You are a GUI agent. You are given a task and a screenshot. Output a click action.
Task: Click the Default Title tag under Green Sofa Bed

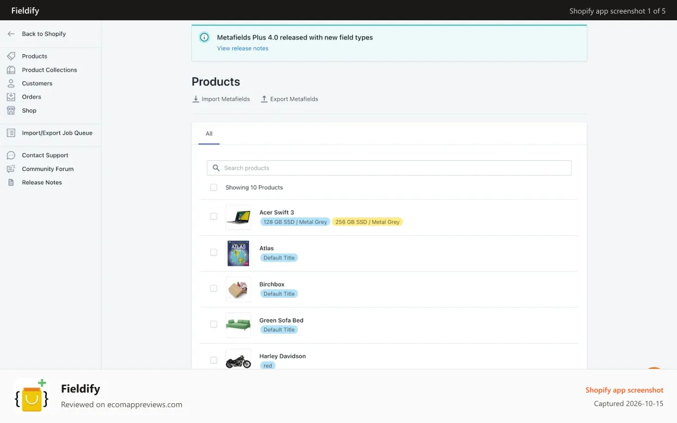[x=279, y=329]
